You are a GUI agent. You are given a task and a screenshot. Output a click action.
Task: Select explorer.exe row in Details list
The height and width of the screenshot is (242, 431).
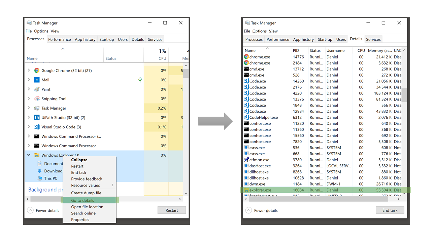pos(325,190)
